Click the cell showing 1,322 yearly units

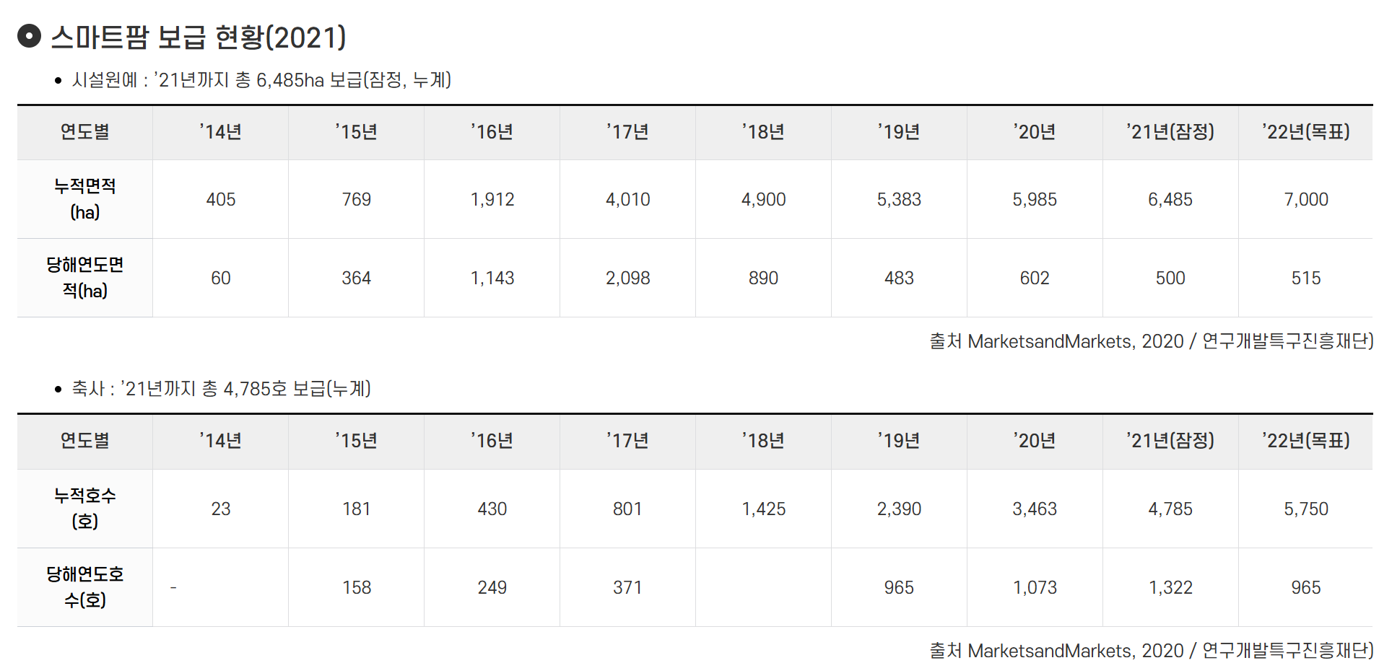1170,587
